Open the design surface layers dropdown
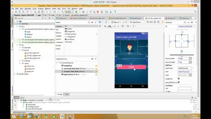 click(101, 22)
